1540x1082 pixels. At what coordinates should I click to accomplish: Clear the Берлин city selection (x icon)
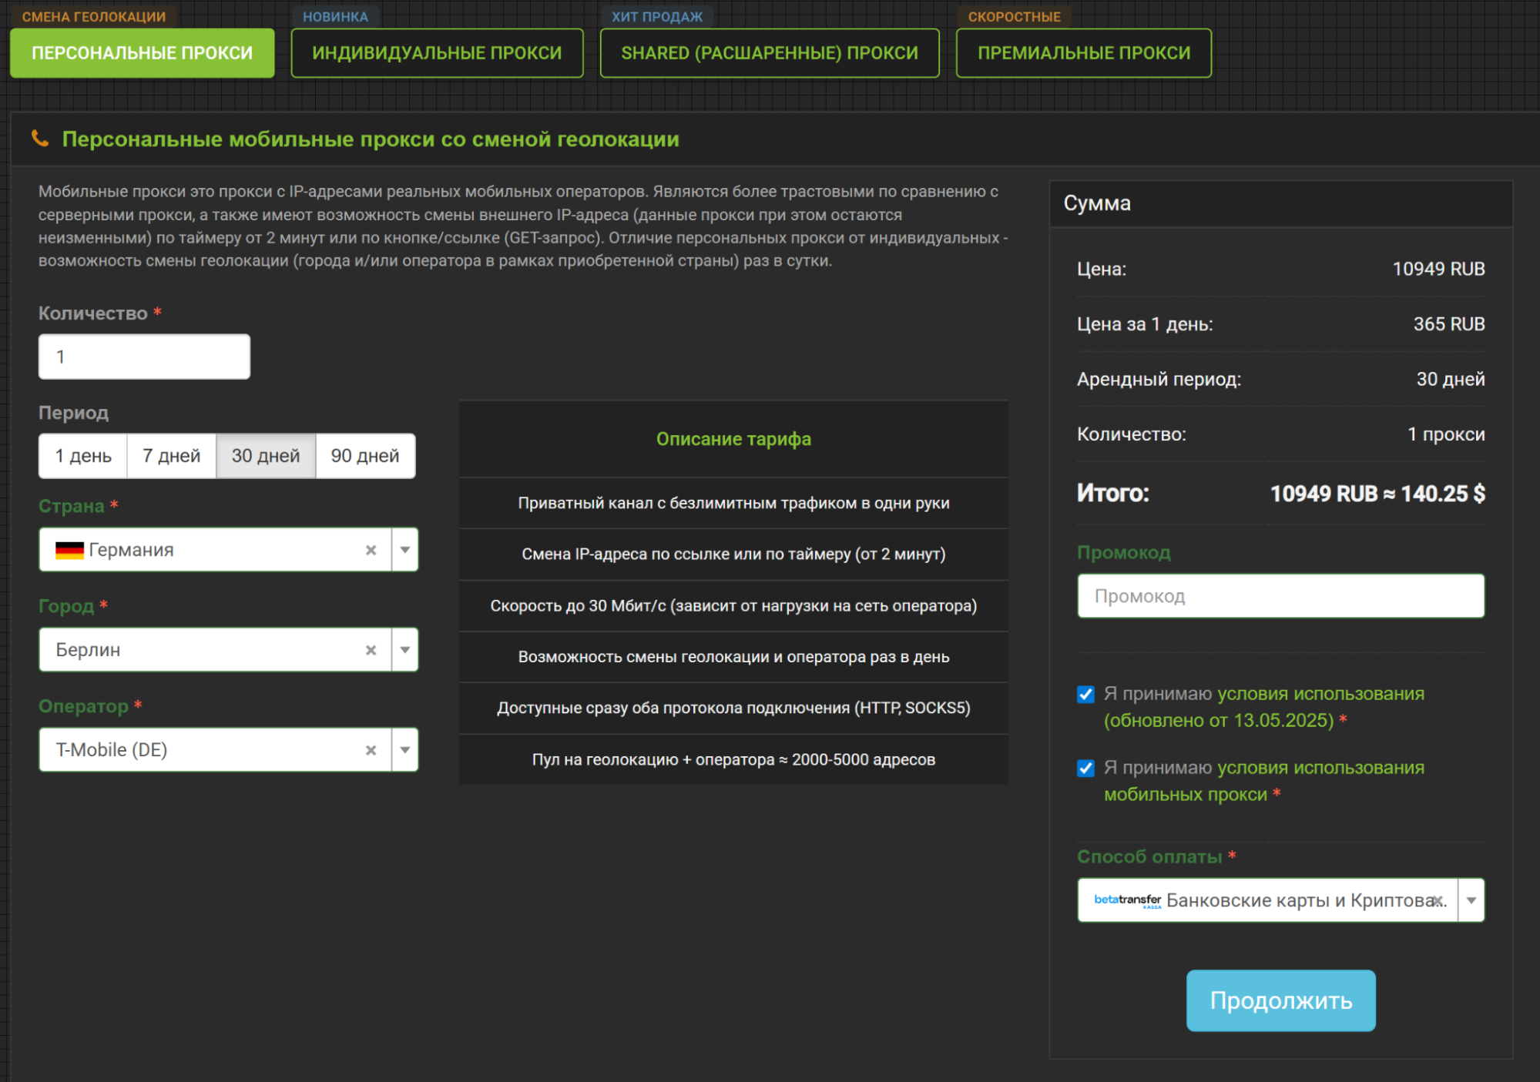(x=371, y=650)
